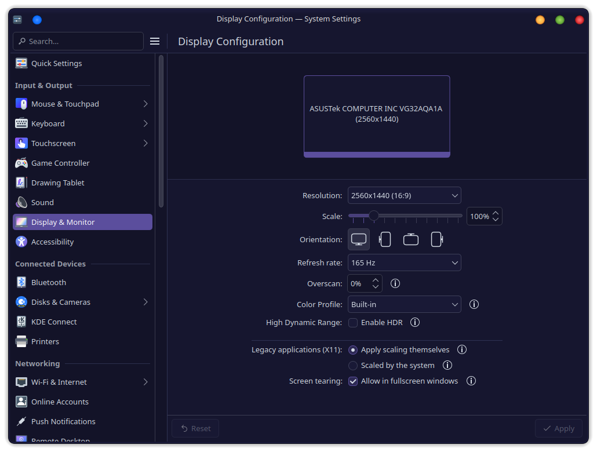Click the Apply button
The width and height of the screenshot is (597, 452).
(559, 428)
